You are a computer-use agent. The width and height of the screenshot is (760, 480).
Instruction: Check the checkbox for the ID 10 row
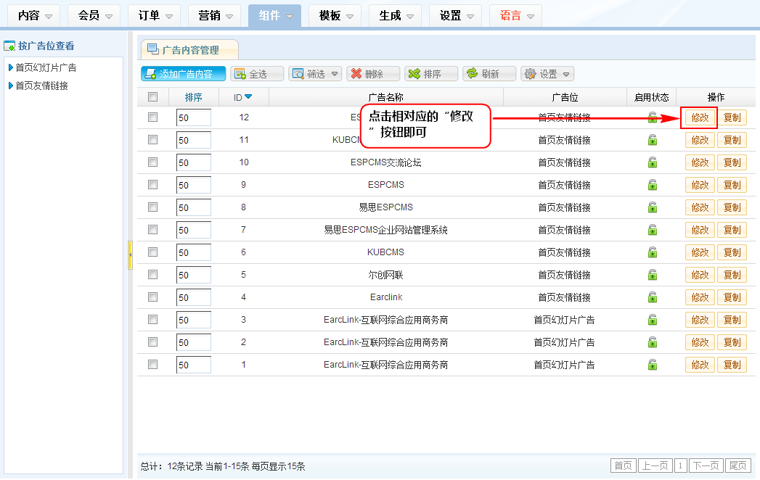(152, 162)
